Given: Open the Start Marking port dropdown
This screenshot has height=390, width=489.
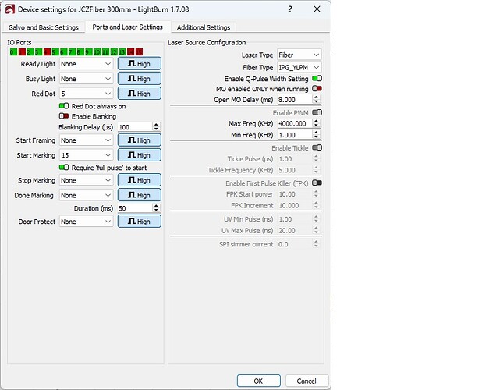Looking at the screenshot, I should 87,155.
